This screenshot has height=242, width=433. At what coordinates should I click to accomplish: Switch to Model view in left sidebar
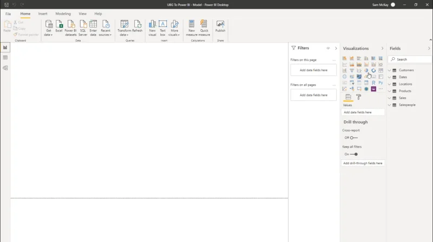click(5, 68)
